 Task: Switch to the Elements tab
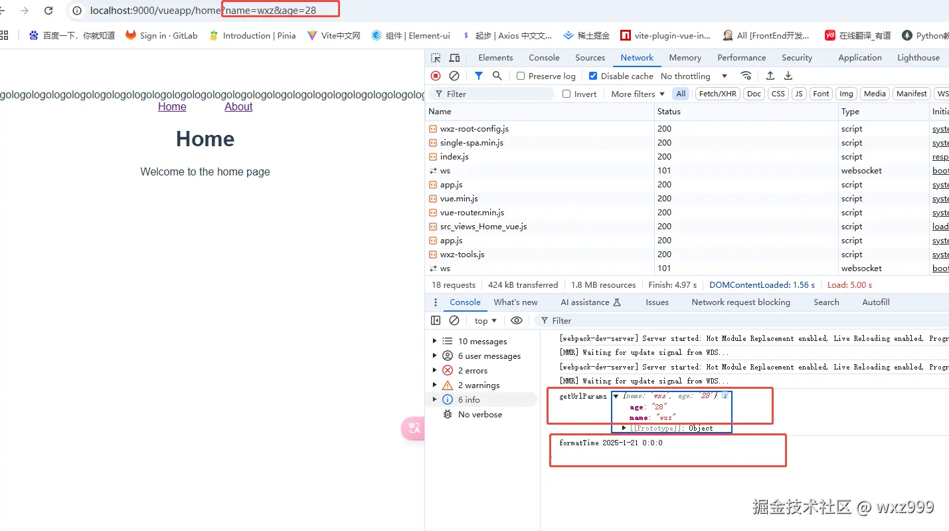(x=495, y=58)
